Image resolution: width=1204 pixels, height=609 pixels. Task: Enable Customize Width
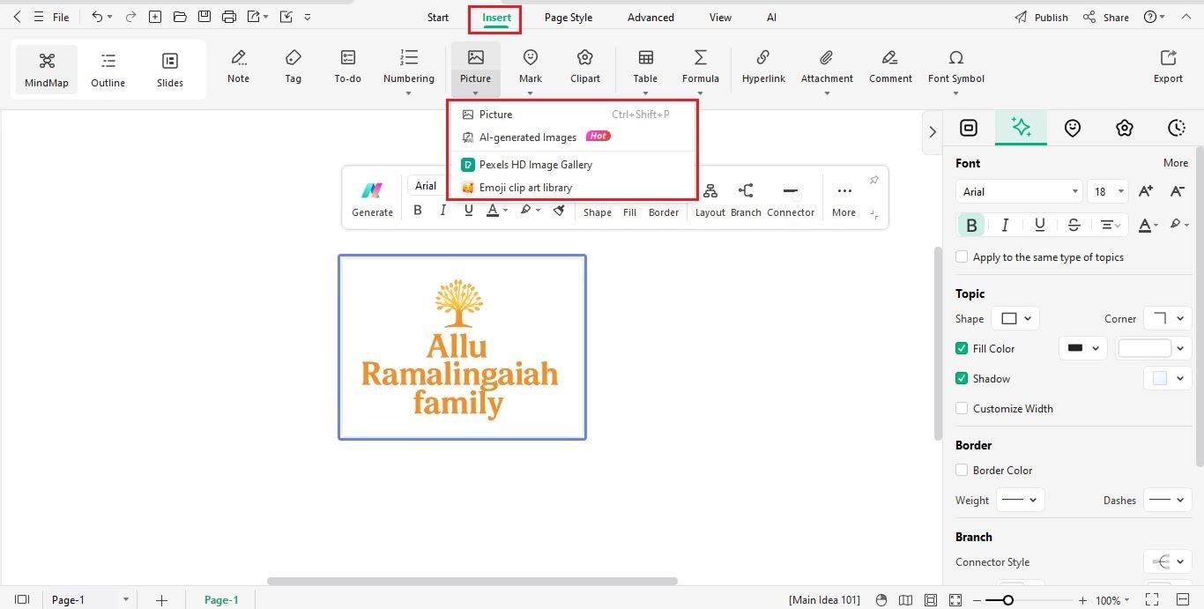click(x=962, y=408)
